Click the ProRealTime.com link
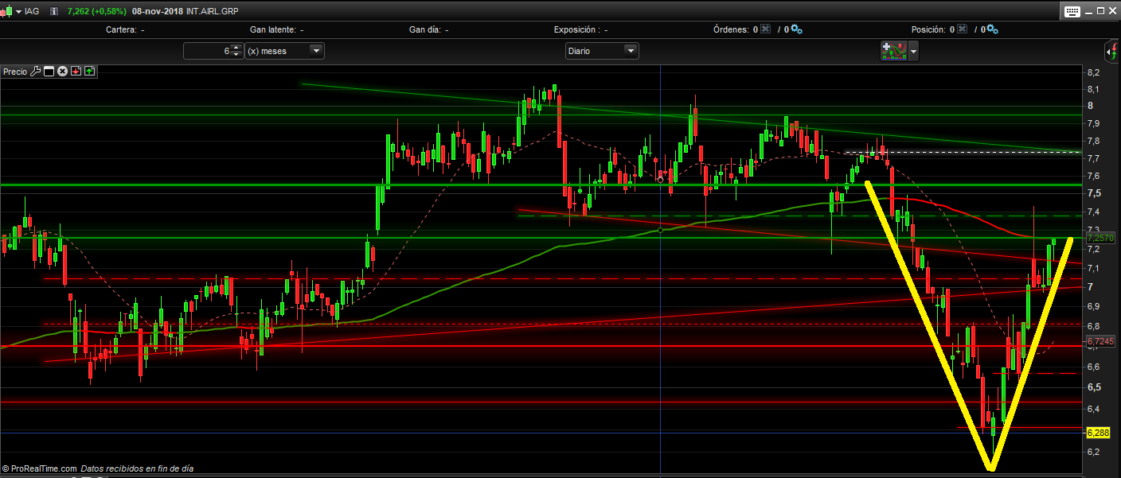The height and width of the screenshot is (478, 1121). (44, 469)
